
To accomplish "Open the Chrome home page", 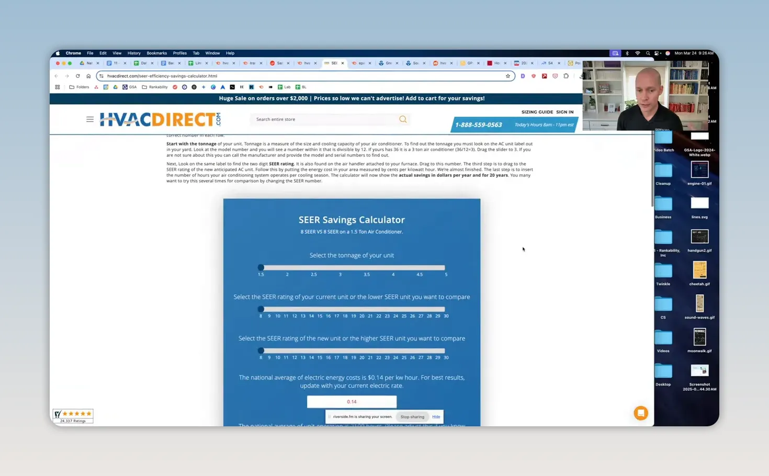I will (x=88, y=76).
